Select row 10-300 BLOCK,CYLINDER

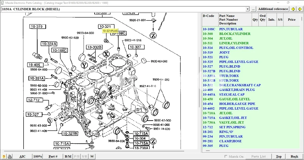251,34
